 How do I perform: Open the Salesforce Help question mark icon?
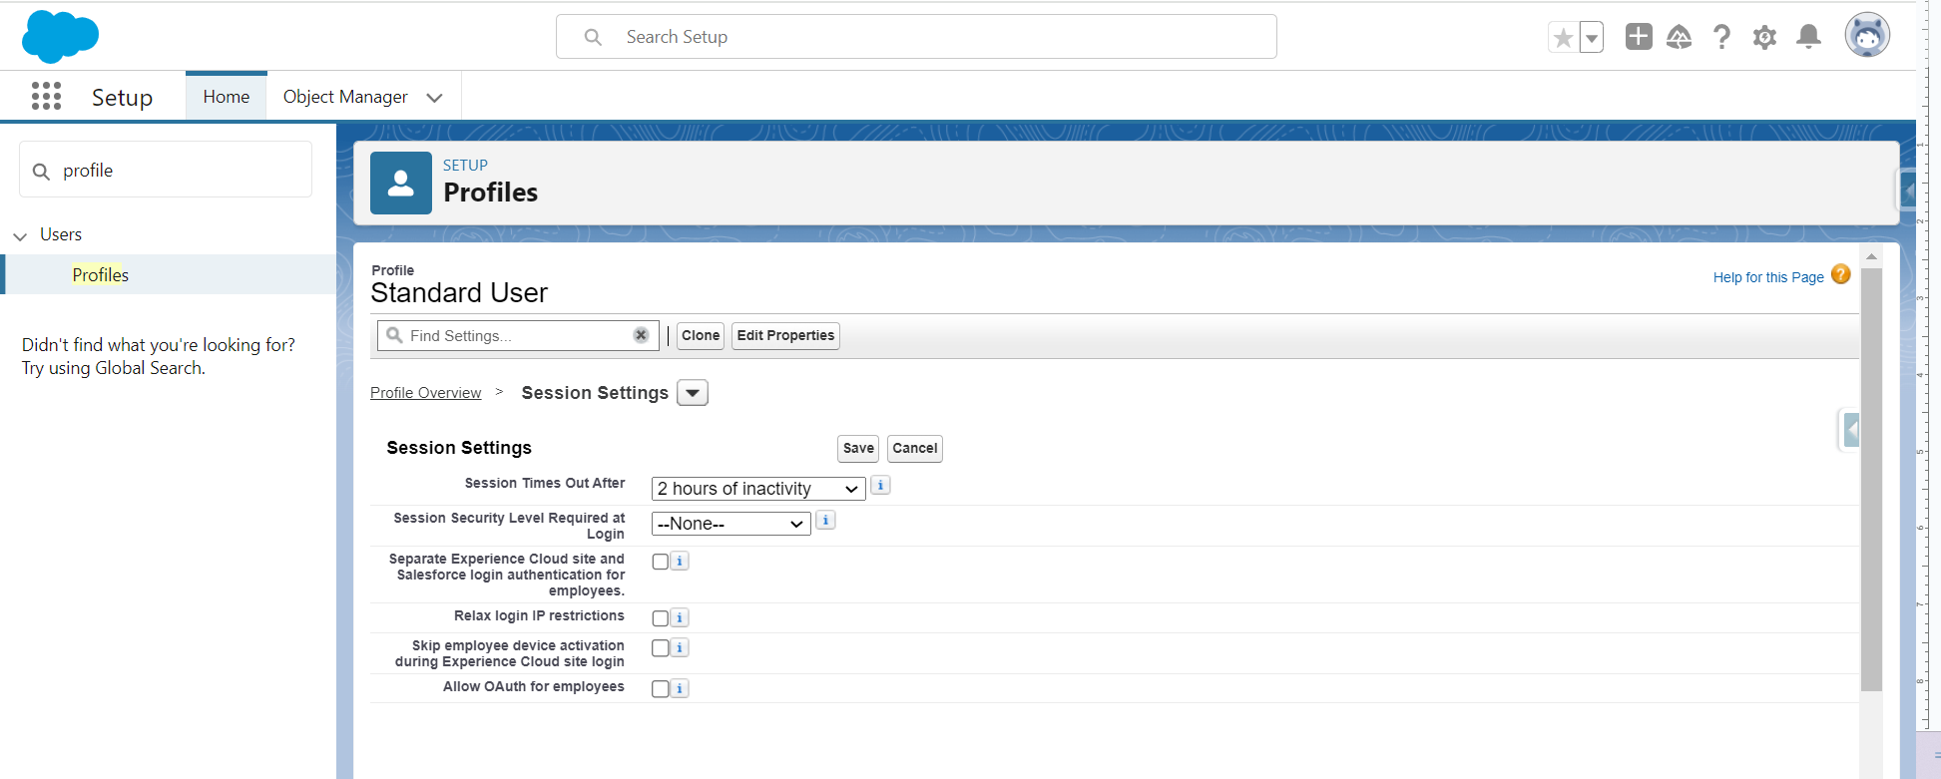(x=1721, y=37)
